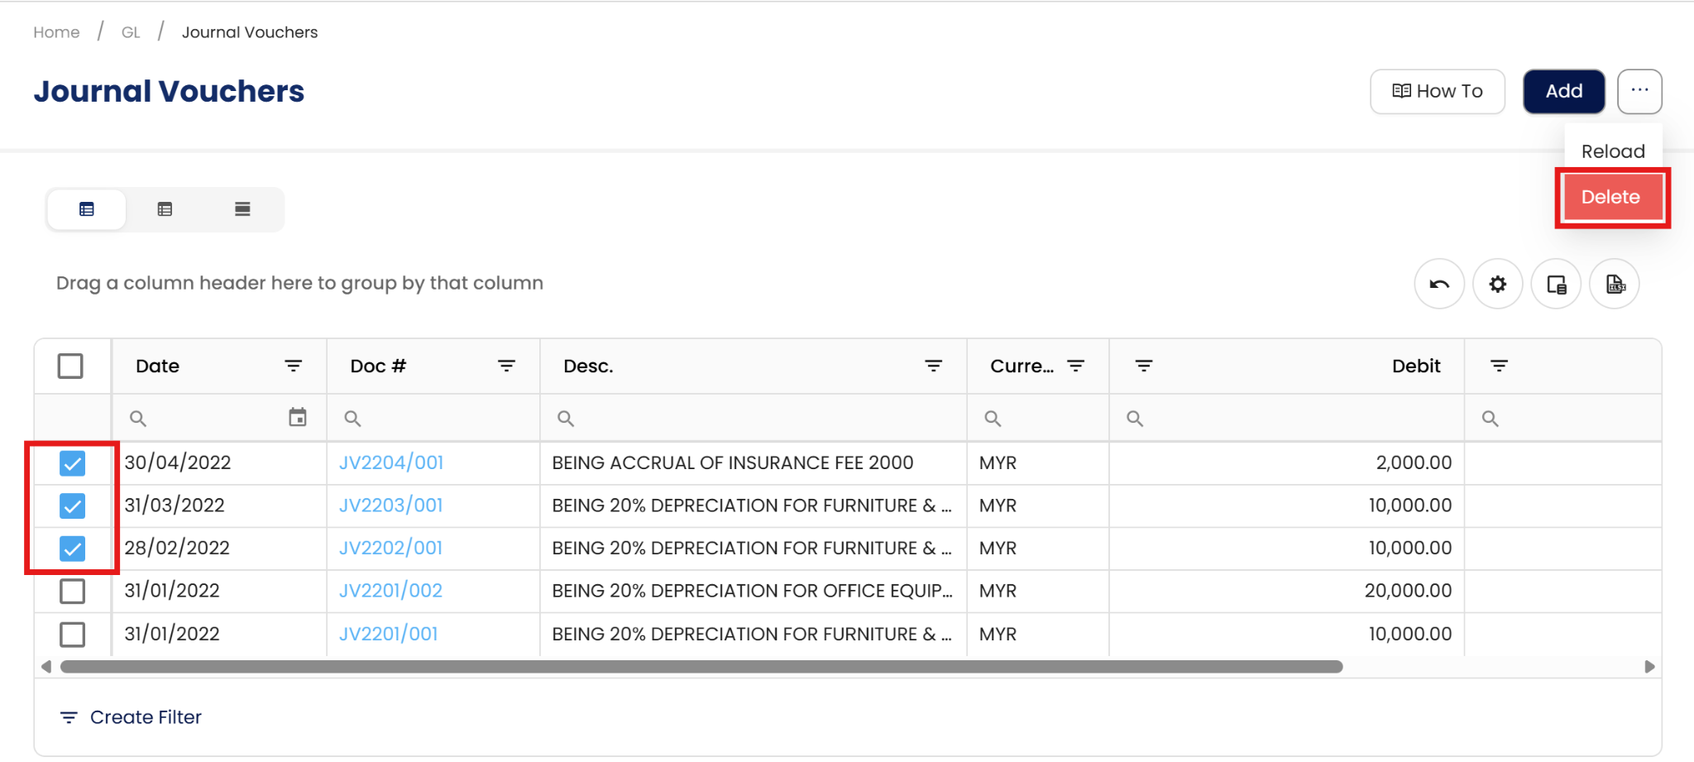
Task: Click the column chooser icon
Action: tap(1556, 285)
